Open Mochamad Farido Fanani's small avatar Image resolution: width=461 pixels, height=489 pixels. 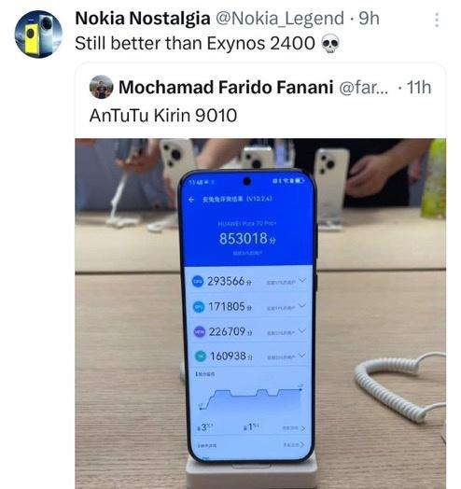click(x=101, y=87)
